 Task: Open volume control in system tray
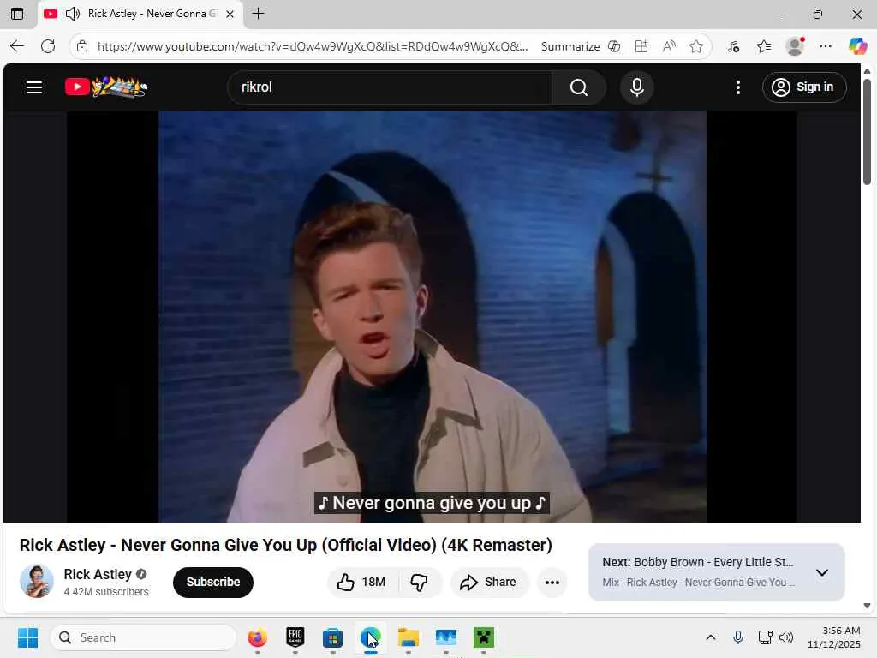click(786, 637)
